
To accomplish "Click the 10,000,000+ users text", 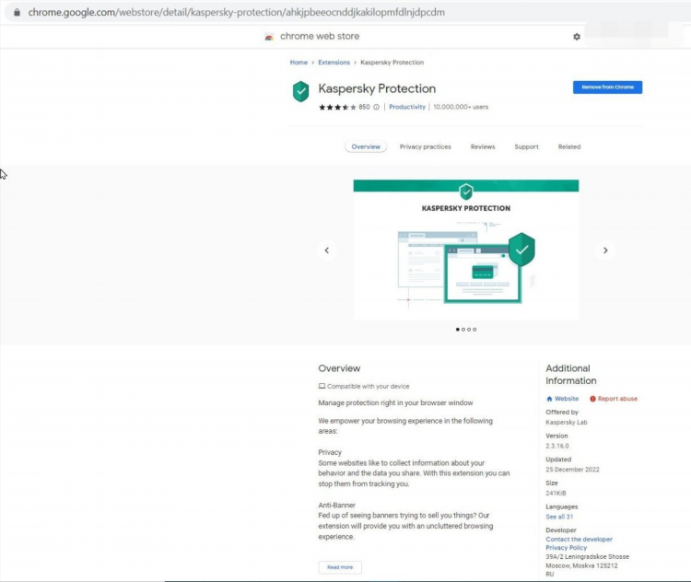I will click(x=461, y=107).
